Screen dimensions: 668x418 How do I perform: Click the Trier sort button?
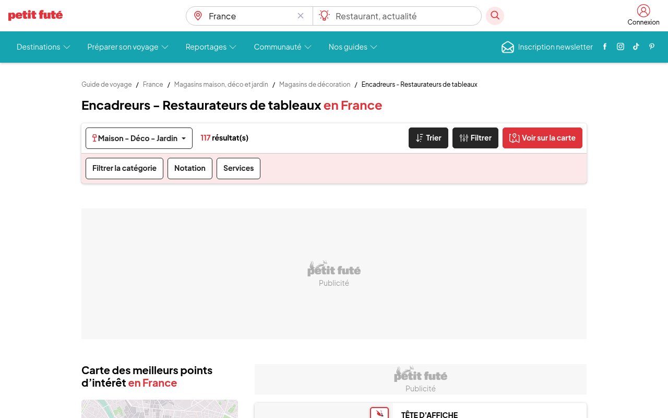click(x=428, y=138)
